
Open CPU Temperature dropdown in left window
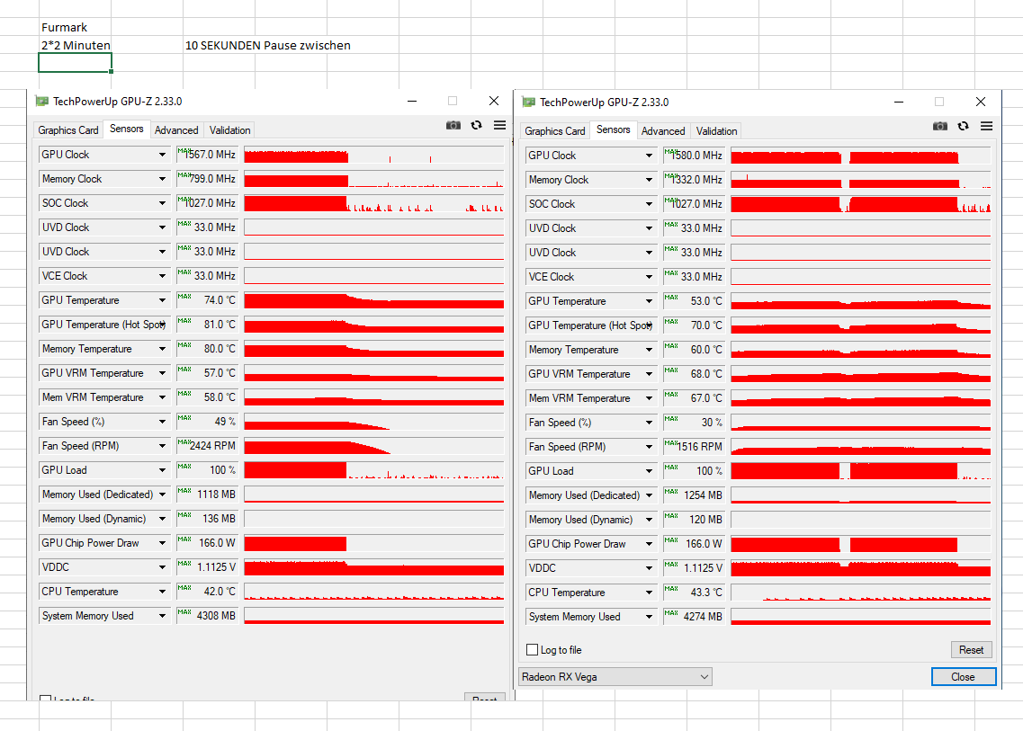(x=162, y=592)
